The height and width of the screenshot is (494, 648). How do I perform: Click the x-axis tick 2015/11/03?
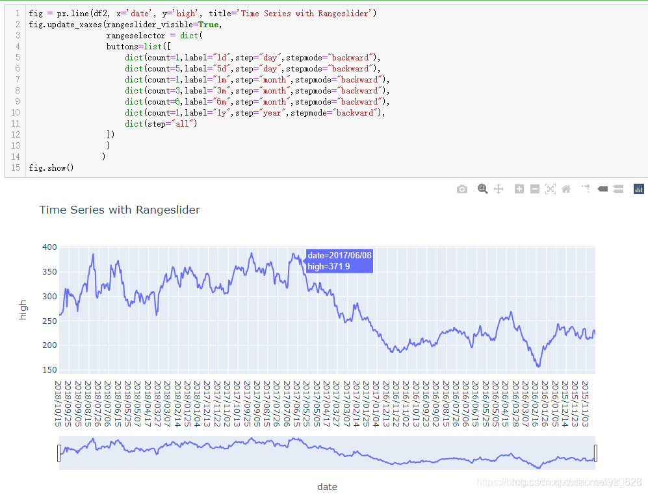[585, 404]
